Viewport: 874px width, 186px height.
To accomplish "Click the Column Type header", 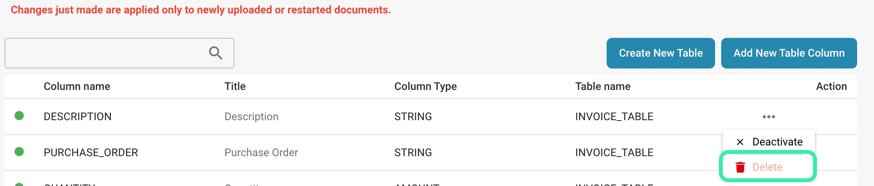I will pos(425,86).
